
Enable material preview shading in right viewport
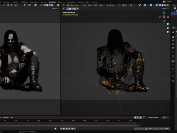click(165, 5)
